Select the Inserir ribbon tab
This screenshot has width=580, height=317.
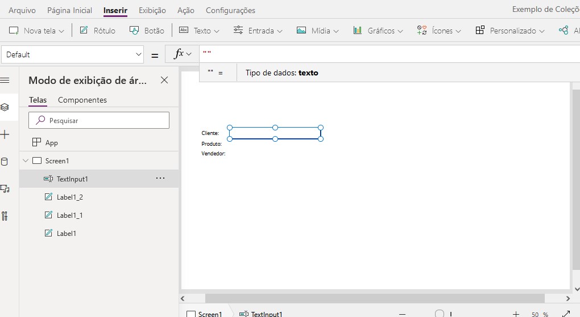pyautogui.click(x=115, y=10)
